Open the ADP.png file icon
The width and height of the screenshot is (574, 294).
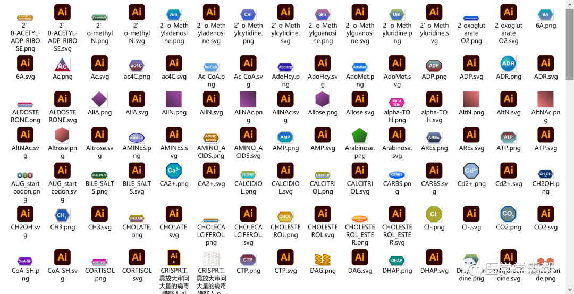click(x=434, y=65)
